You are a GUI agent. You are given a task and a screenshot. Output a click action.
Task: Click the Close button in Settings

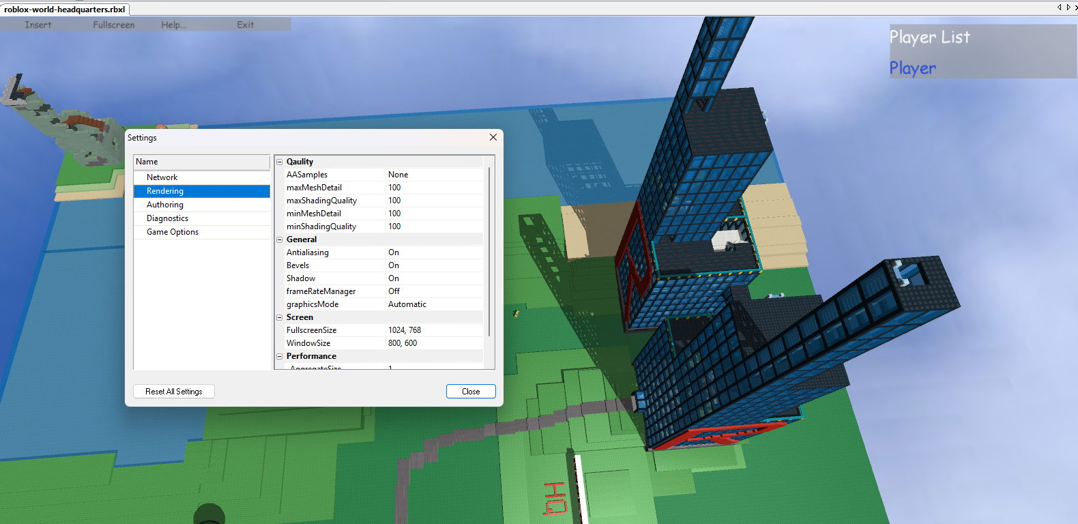471,392
